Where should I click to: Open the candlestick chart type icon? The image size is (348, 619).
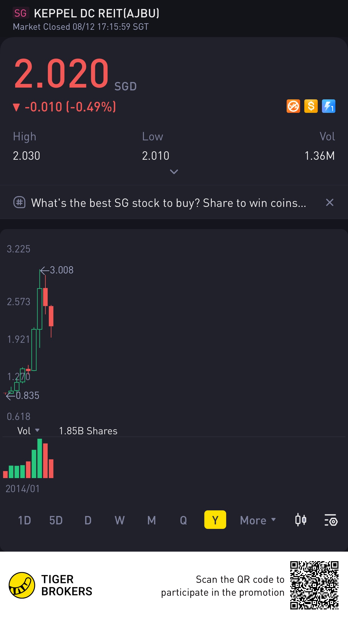point(301,520)
